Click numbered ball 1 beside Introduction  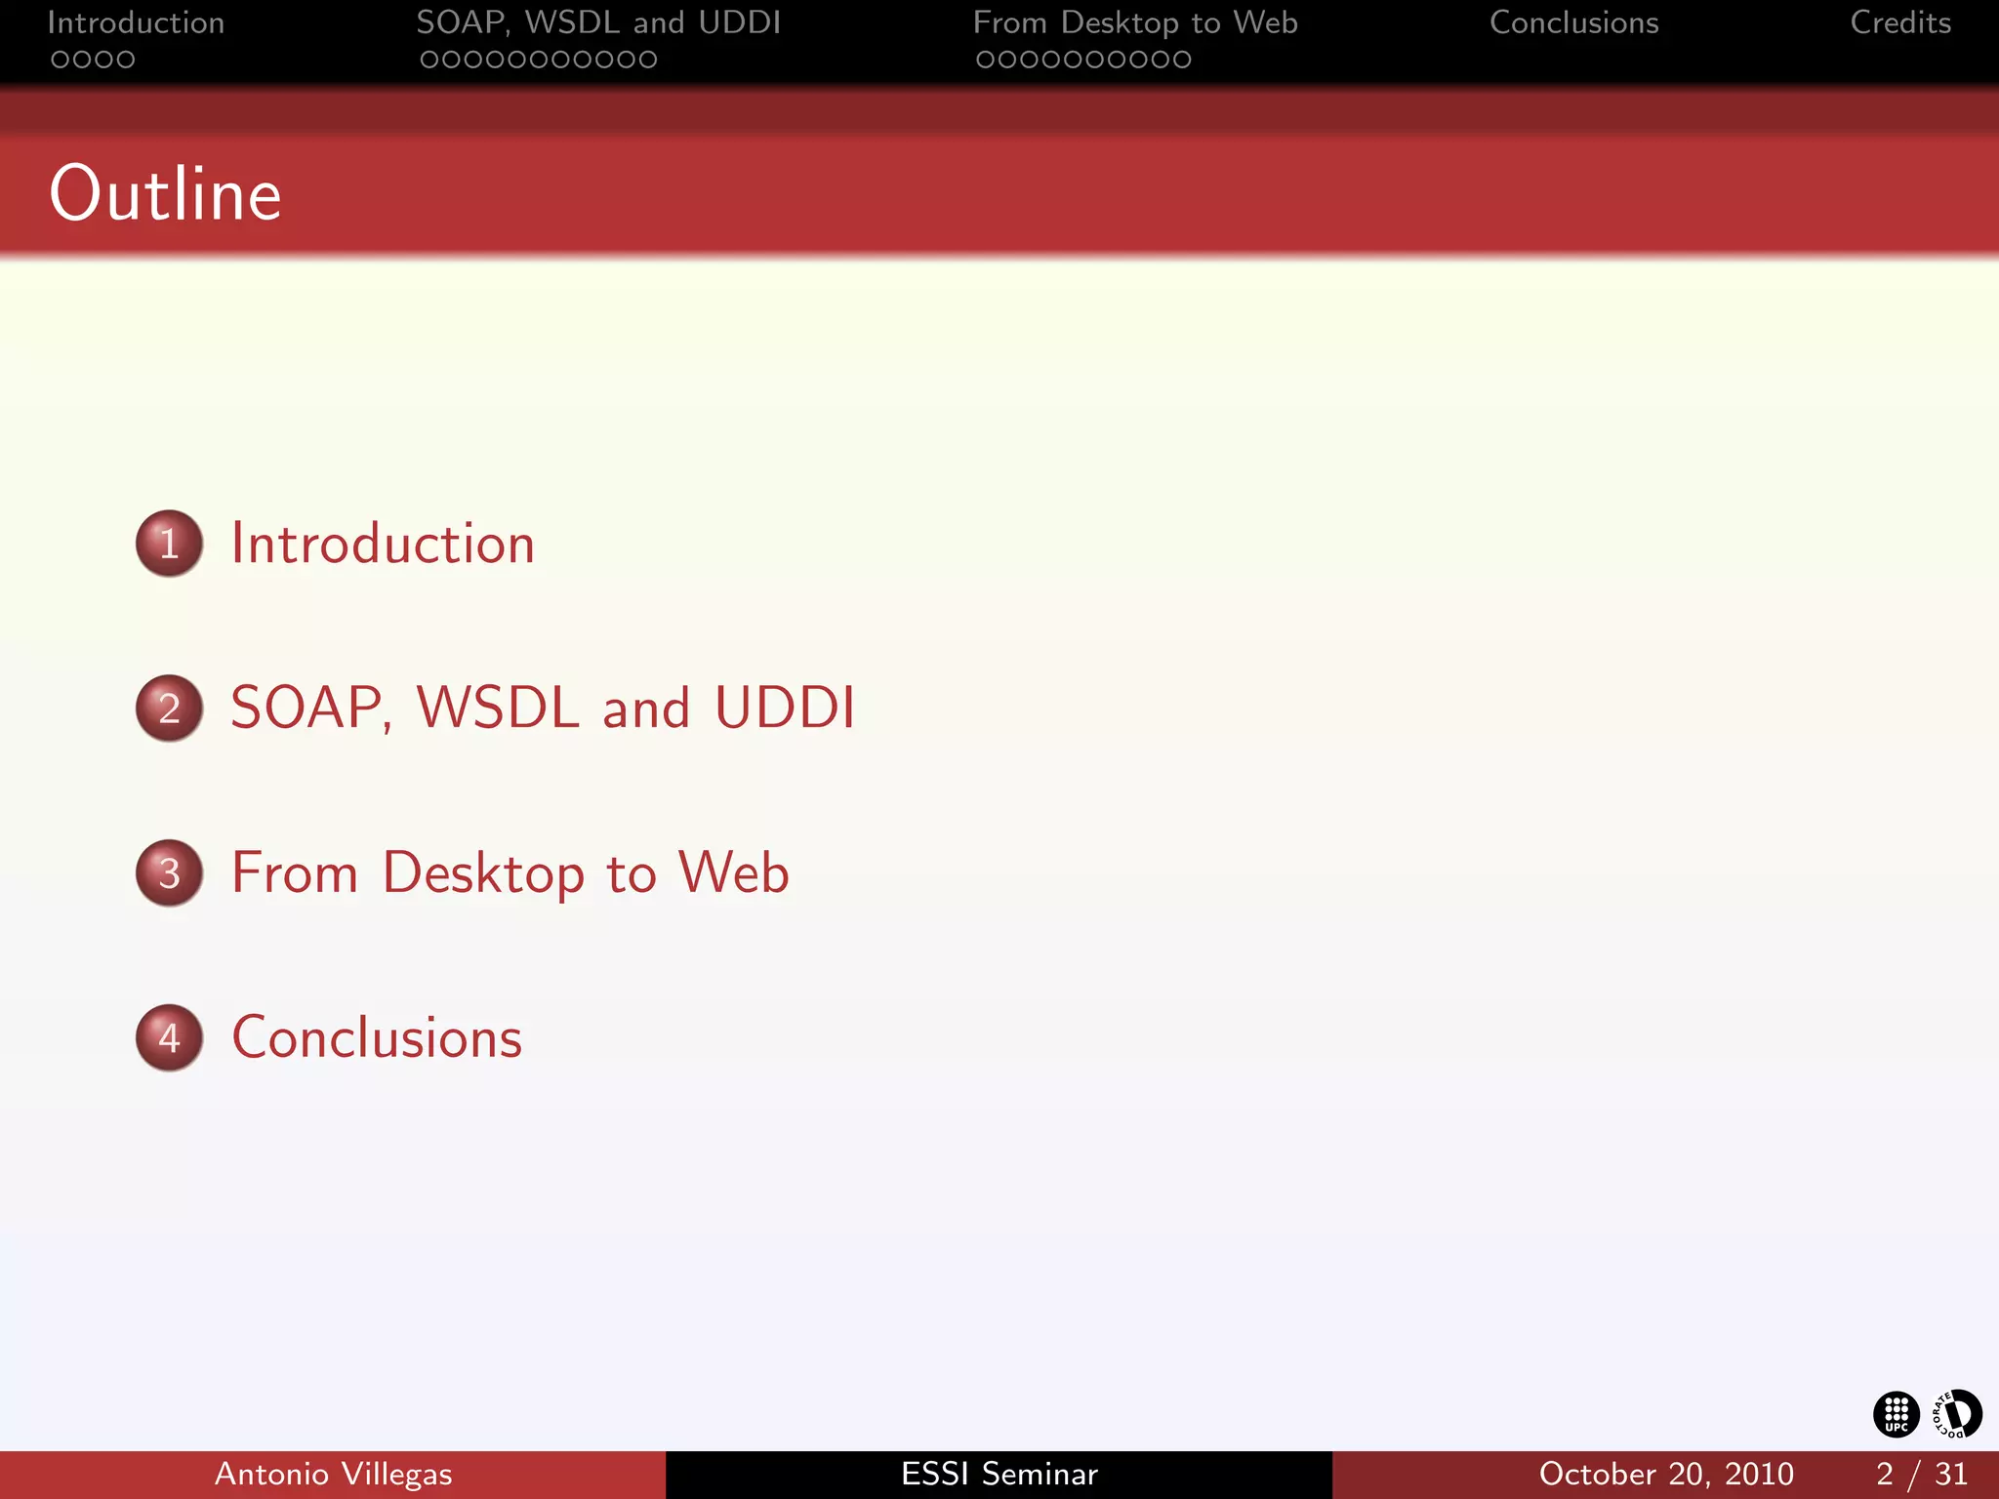click(x=169, y=544)
